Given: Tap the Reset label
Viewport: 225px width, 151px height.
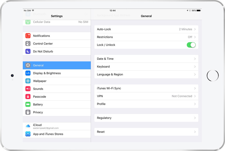Looking at the screenshot, I should click(101, 132).
